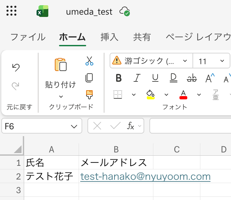This screenshot has width=231, height=200.
Task: Click the increase font size icon
Action: pos(210,78)
